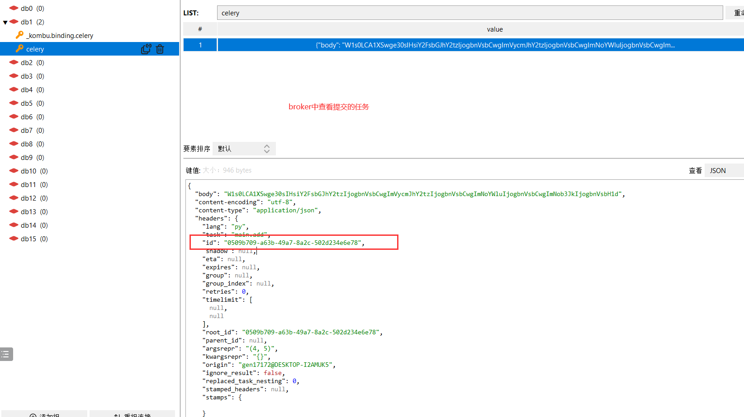Delete the celery key with trash icon
The width and height of the screenshot is (744, 417).
[160, 49]
